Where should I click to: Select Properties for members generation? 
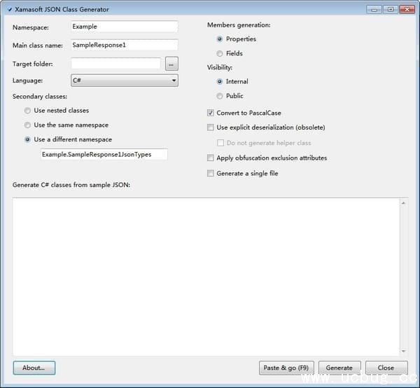pyautogui.click(x=220, y=39)
